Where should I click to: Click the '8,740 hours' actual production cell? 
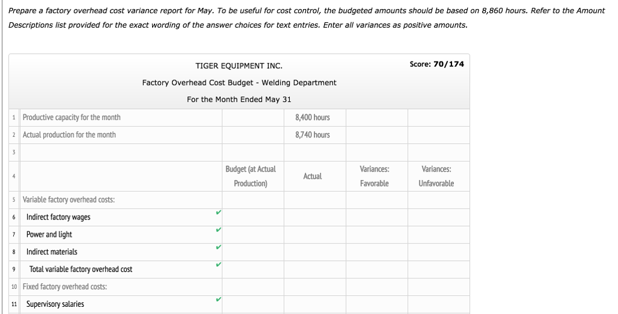tap(315, 135)
